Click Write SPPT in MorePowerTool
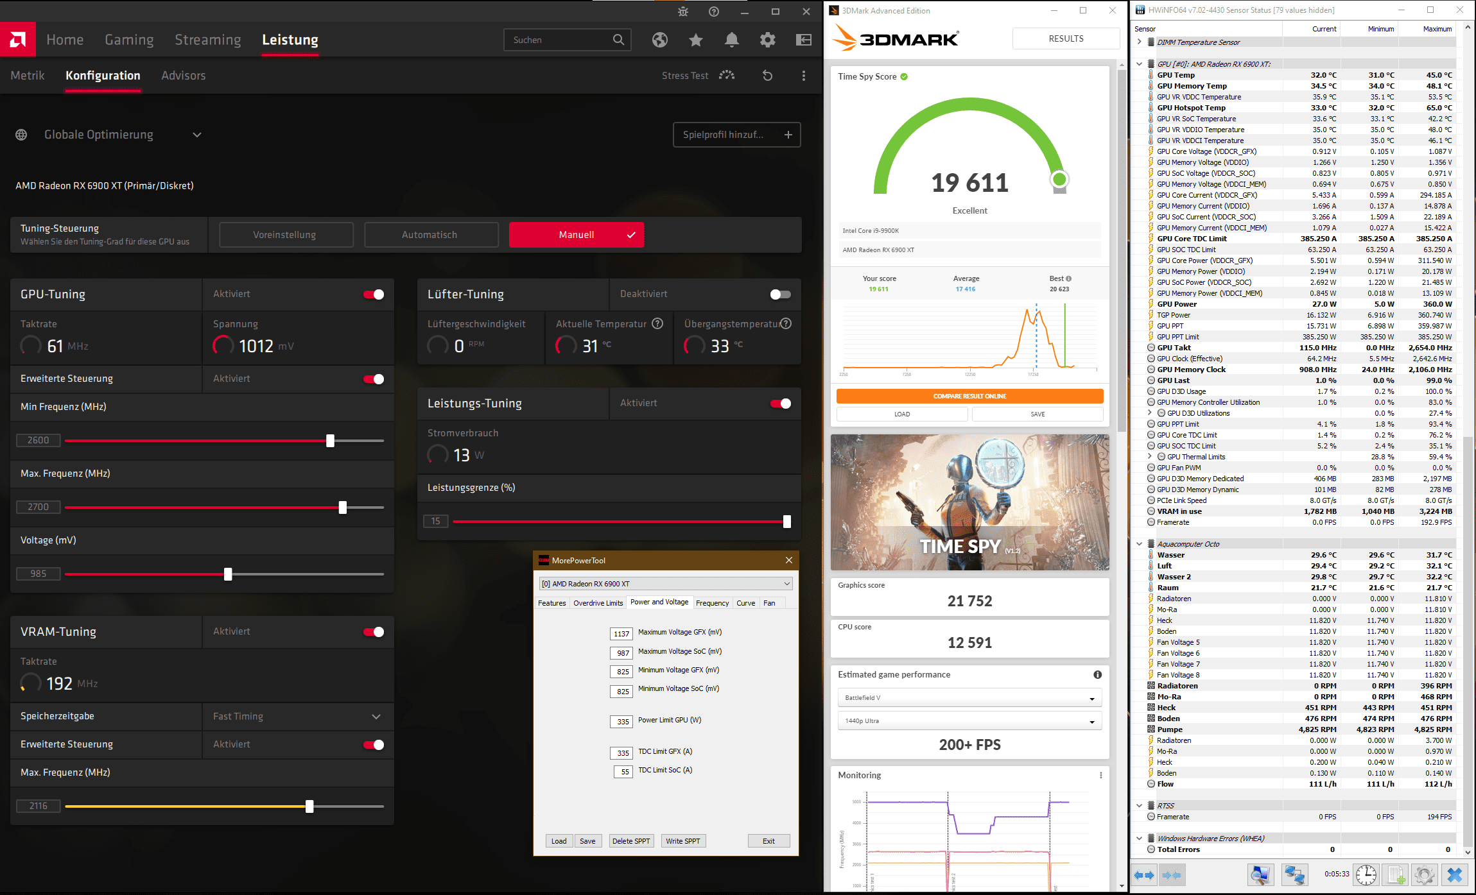The image size is (1476, 895). (683, 841)
